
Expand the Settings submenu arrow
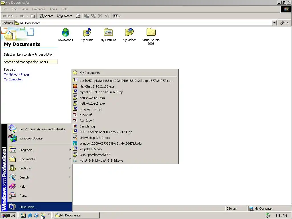(x=70, y=168)
